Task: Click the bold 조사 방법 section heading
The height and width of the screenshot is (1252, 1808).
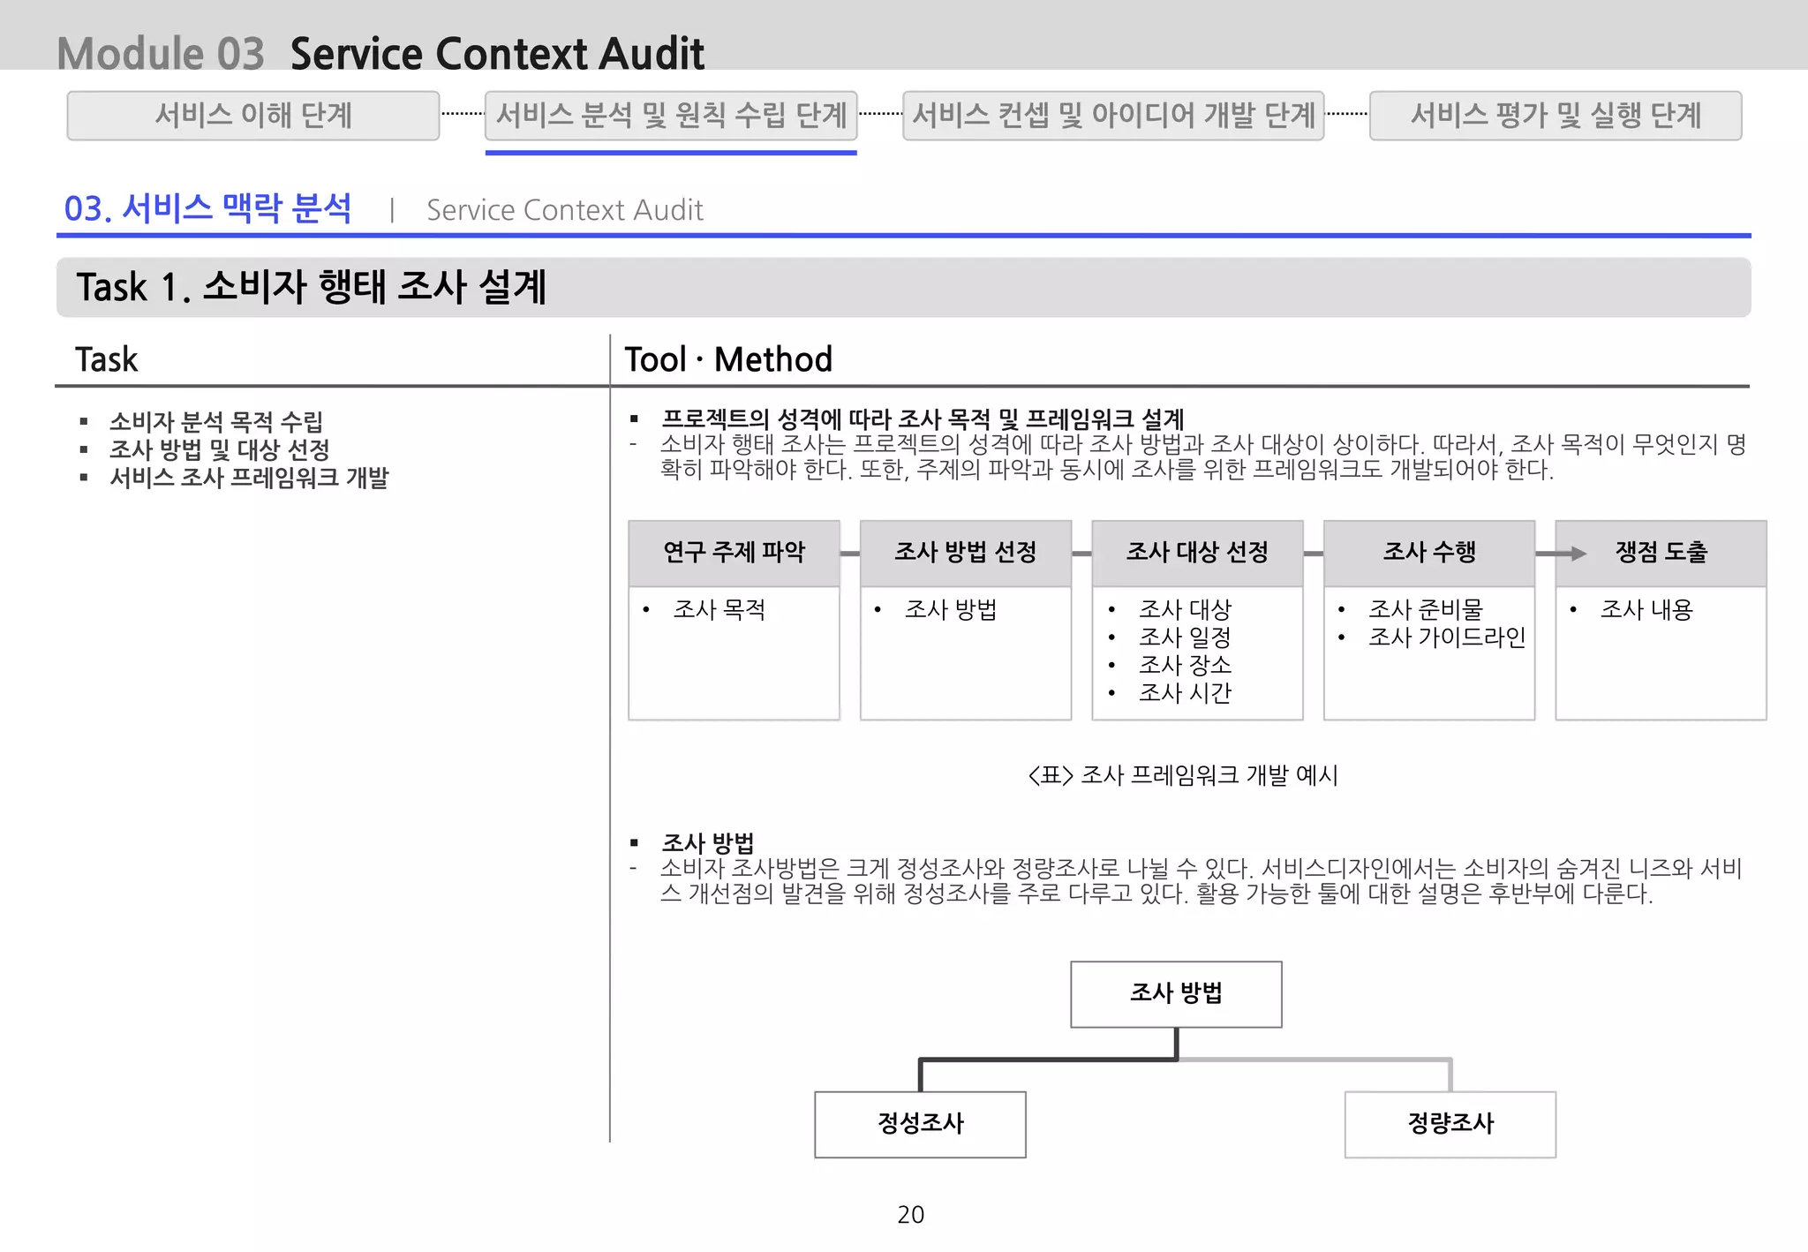Action: [708, 842]
